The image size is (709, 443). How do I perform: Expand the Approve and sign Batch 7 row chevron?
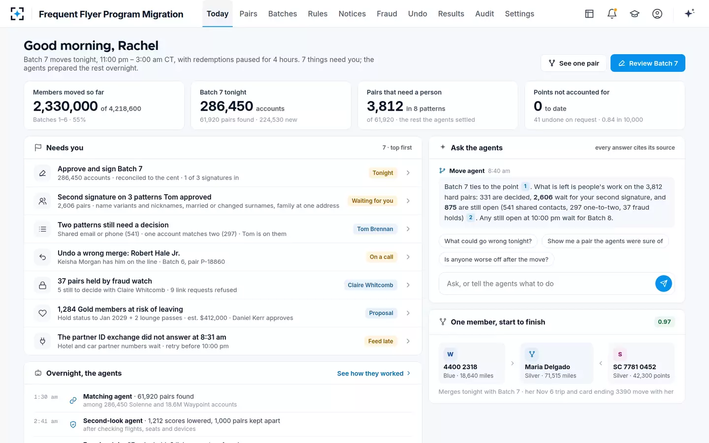pos(408,173)
